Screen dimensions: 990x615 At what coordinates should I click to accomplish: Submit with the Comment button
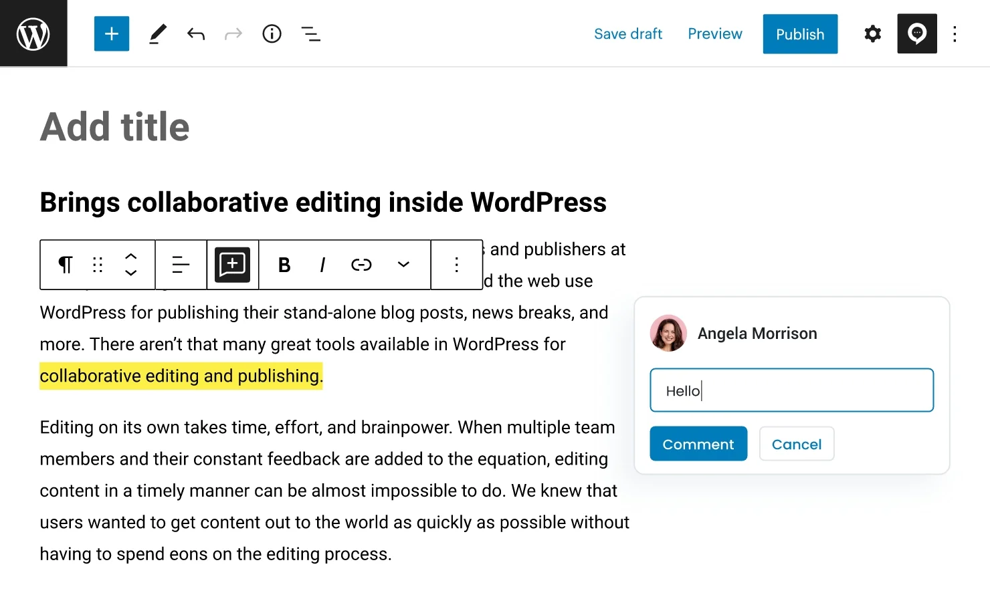(x=698, y=444)
